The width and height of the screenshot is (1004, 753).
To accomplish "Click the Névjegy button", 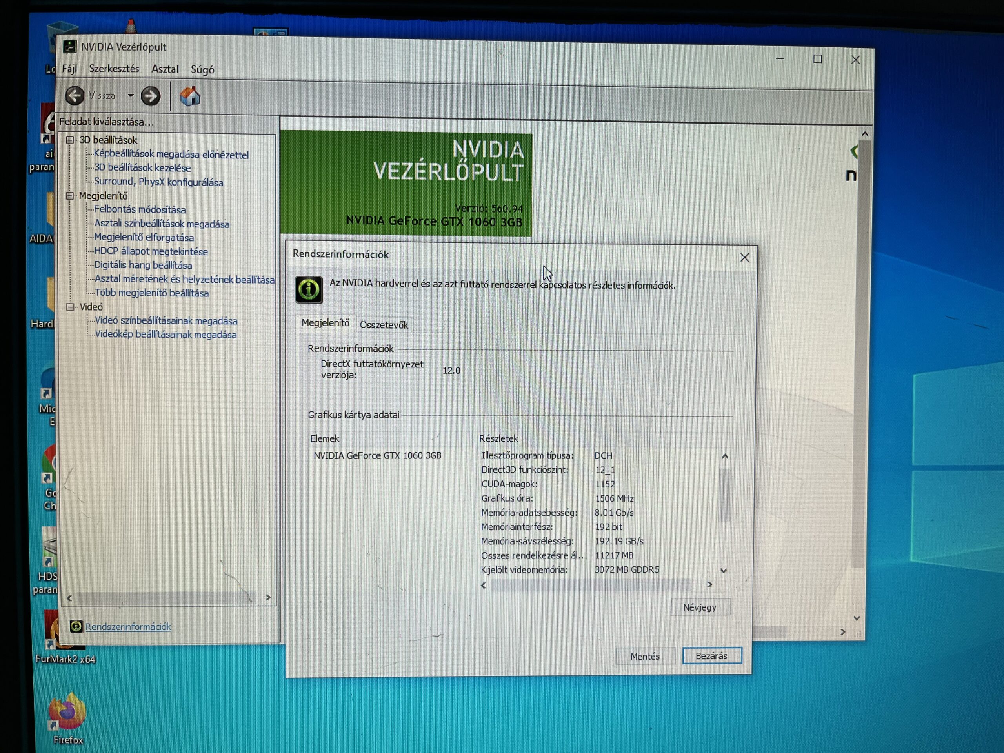I will point(700,607).
